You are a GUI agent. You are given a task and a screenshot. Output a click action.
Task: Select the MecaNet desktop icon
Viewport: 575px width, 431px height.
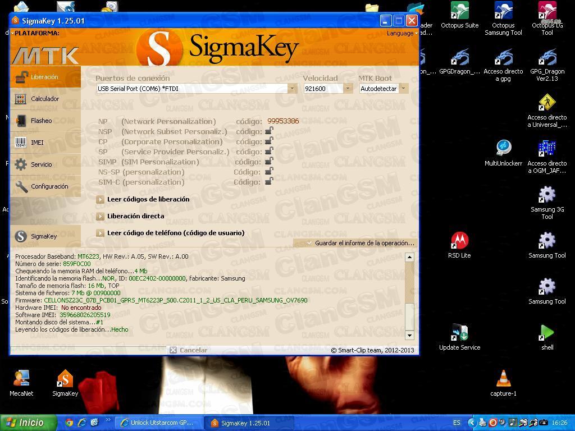(21, 383)
